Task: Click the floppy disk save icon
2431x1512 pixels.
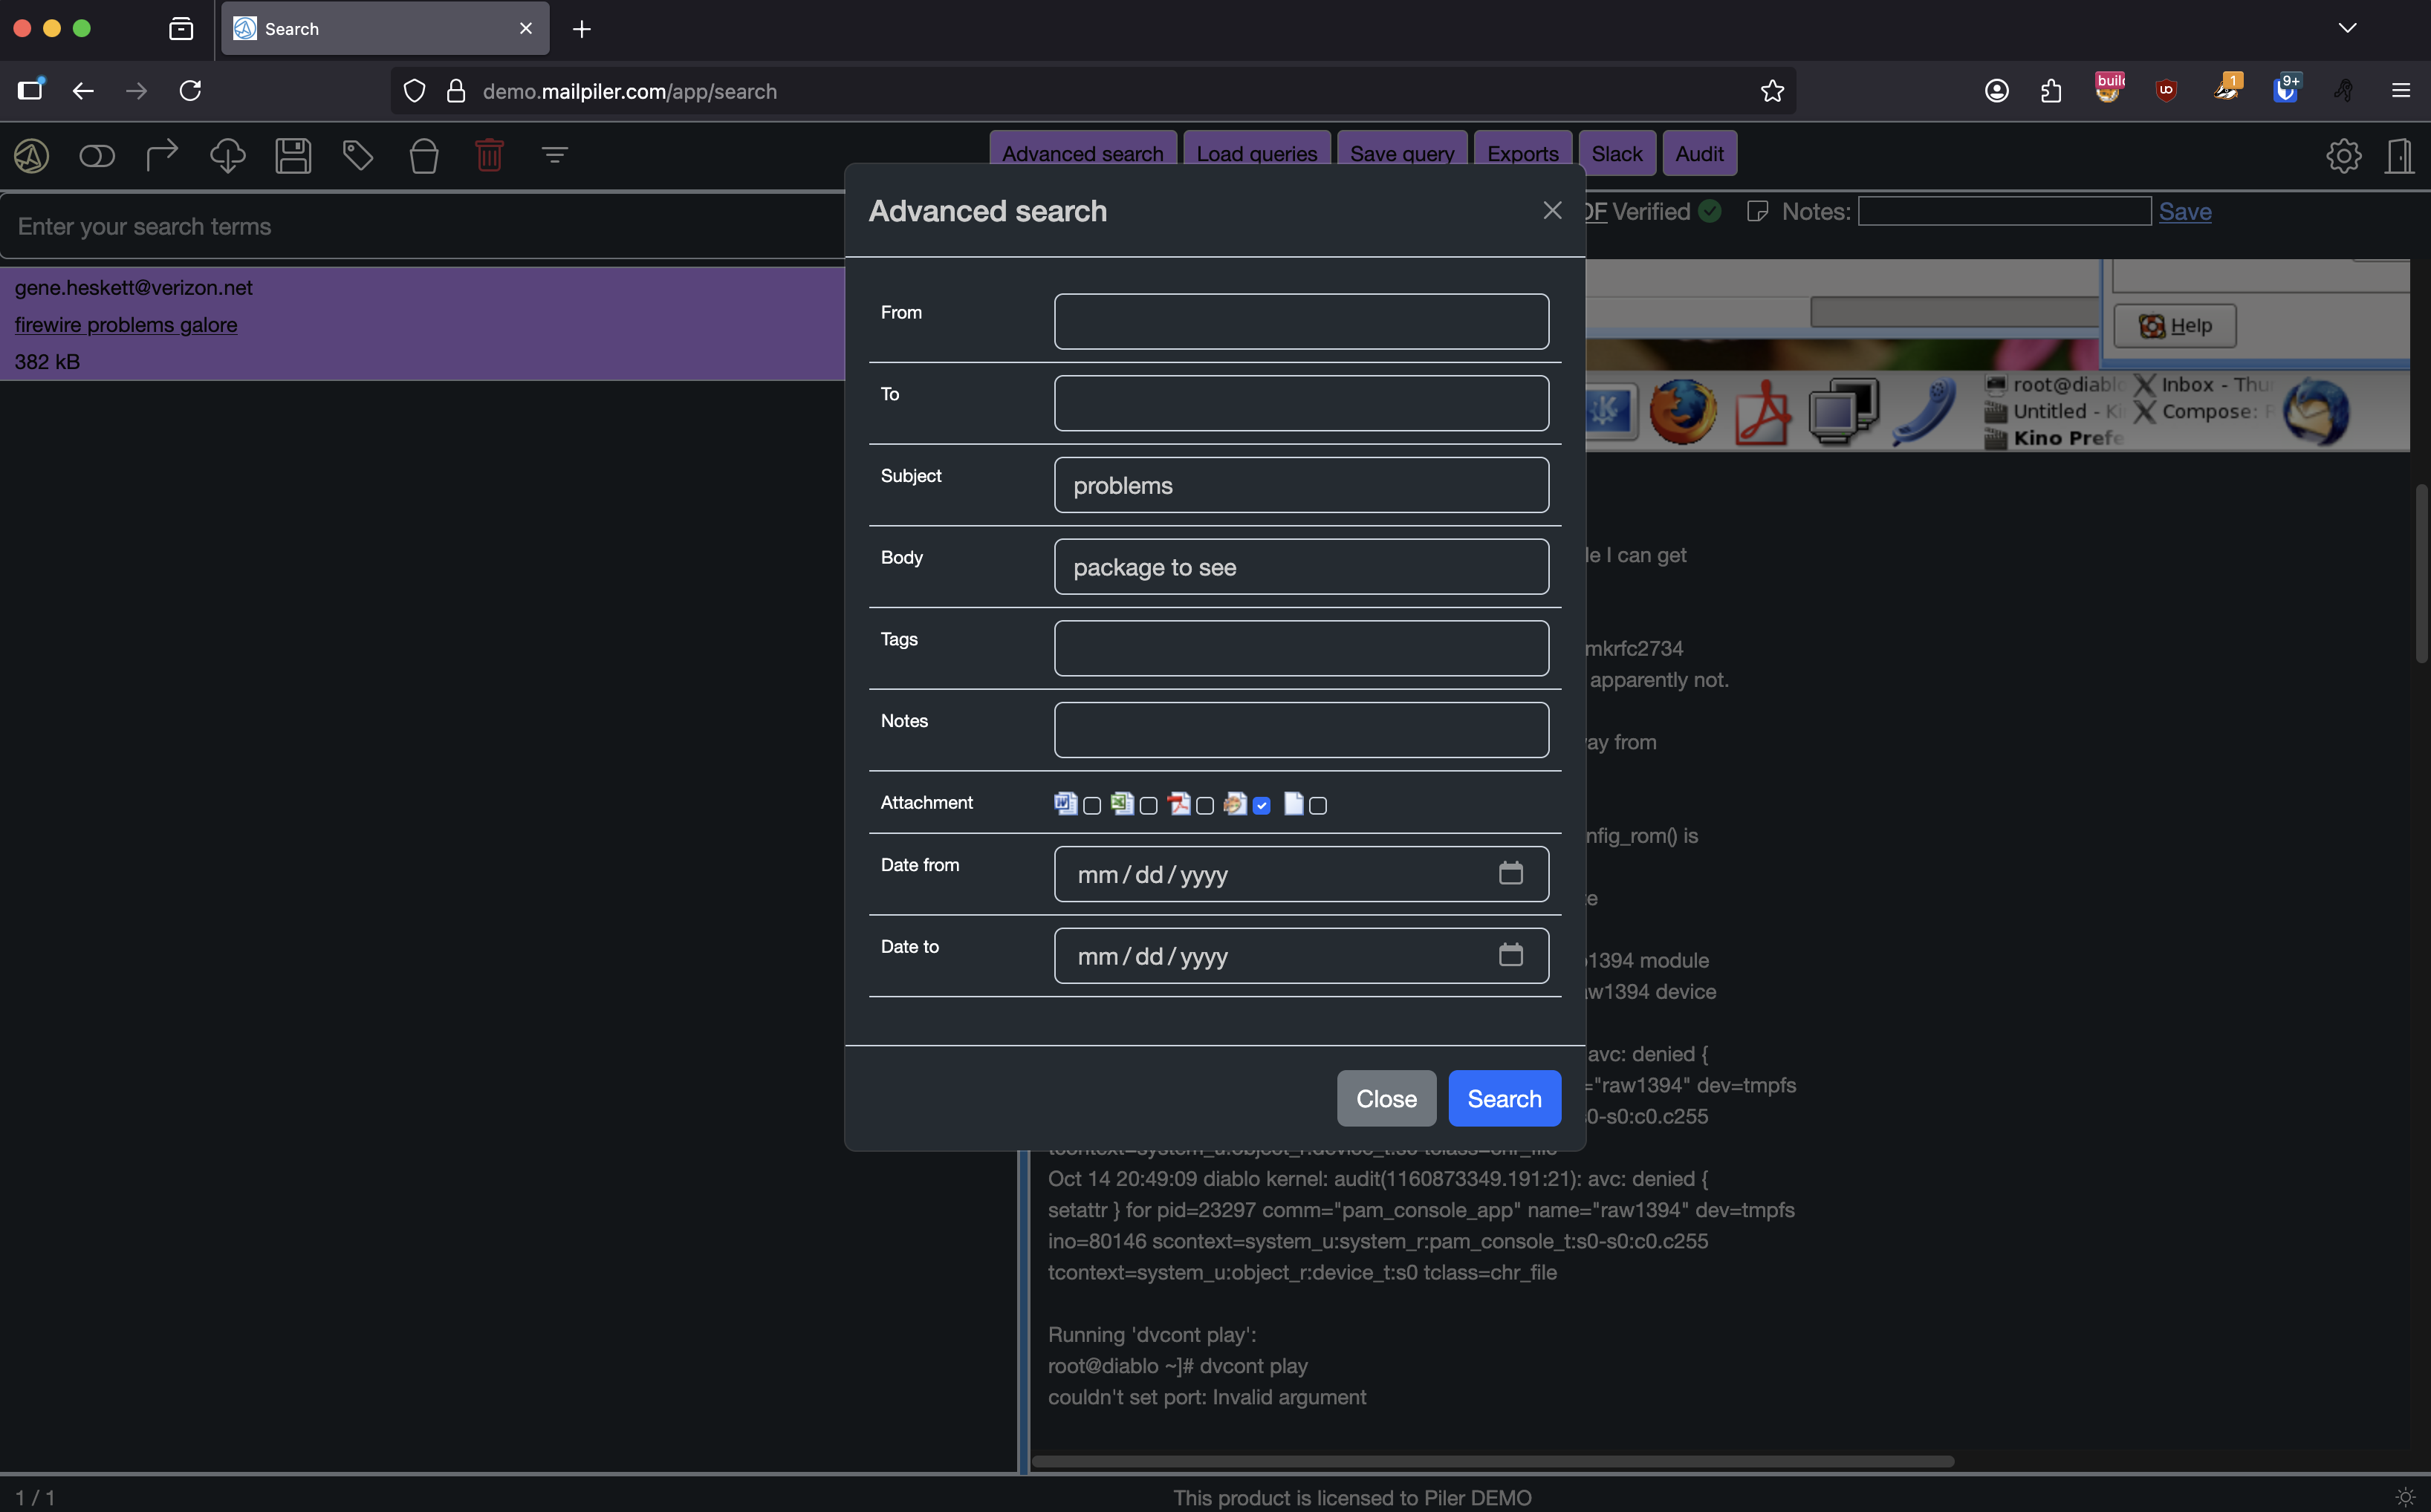Action: point(293,155)
